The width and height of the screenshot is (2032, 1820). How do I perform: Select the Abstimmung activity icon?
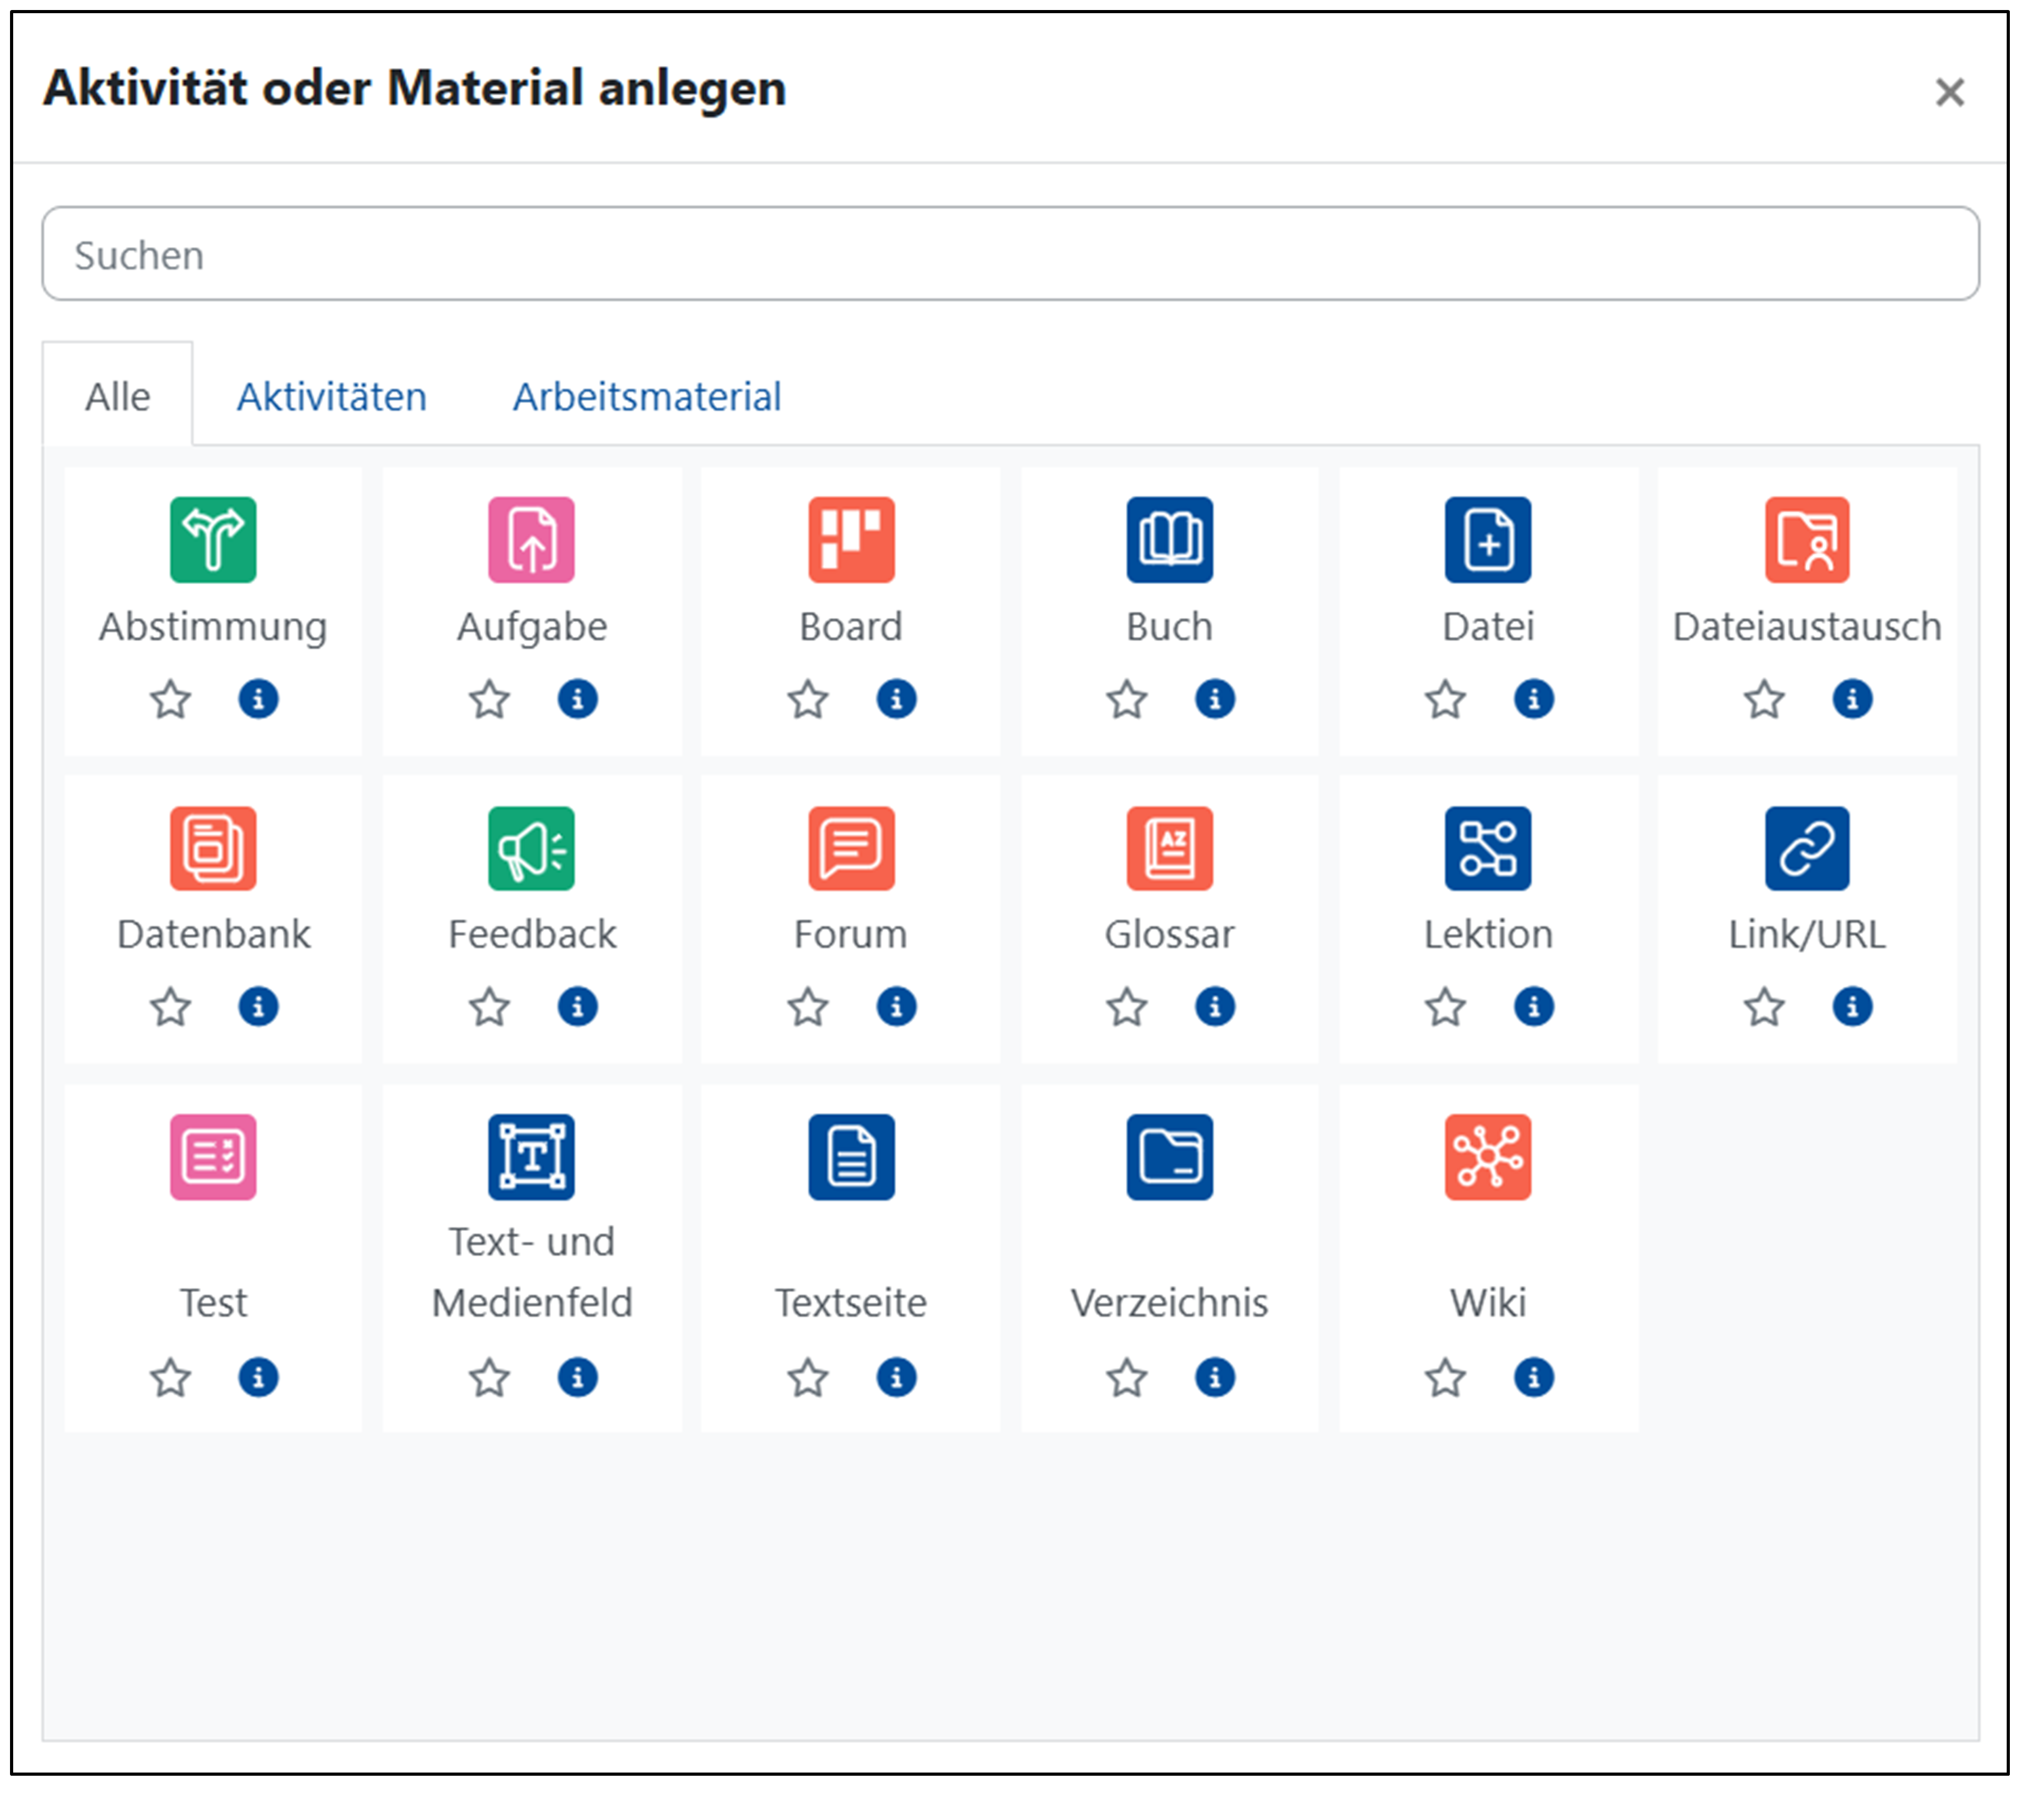[213, 540]
